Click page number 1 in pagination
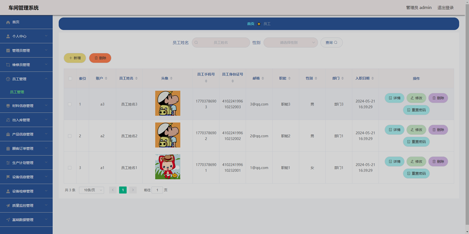469x234 pixels. click(122, 190)
